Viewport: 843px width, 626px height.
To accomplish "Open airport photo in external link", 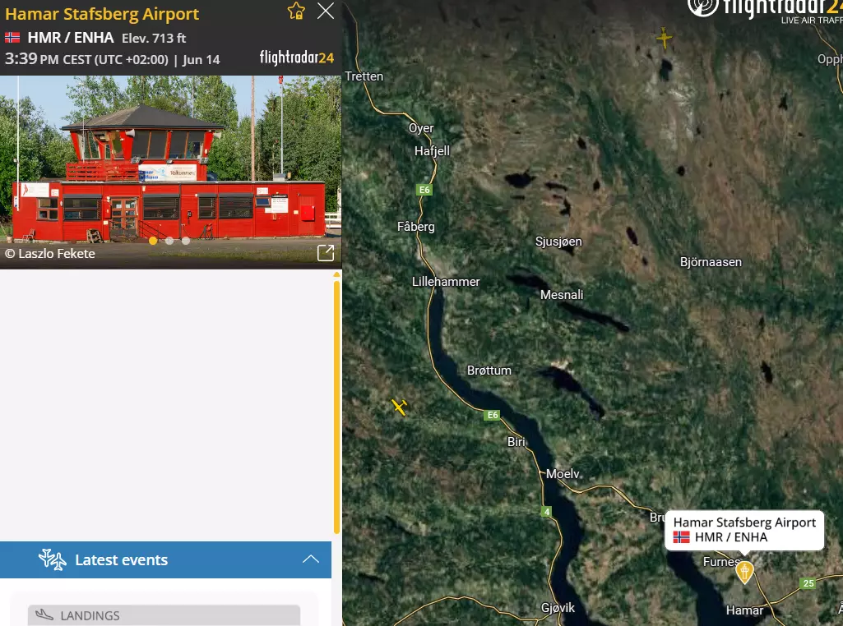I will pos(325,253).
